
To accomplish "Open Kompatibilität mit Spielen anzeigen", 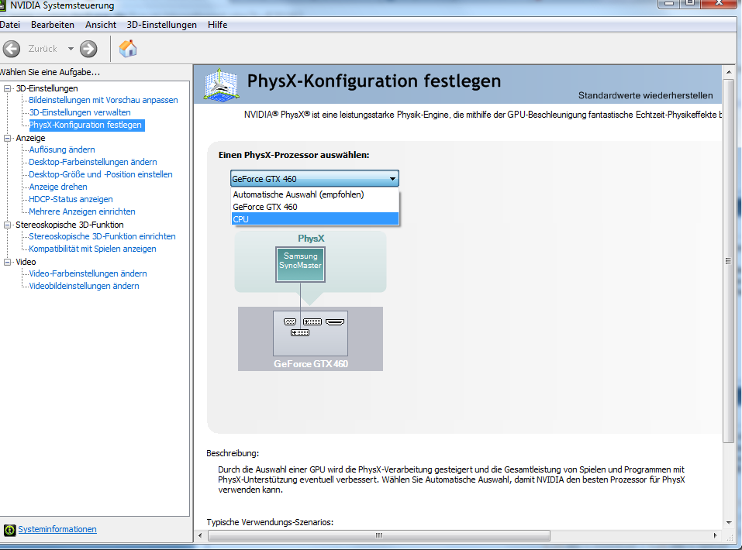I will click(93, 249).
